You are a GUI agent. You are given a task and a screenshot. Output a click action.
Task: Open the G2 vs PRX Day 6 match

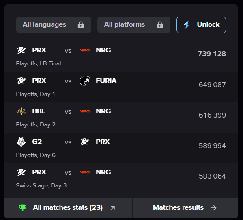click(121, 148)
